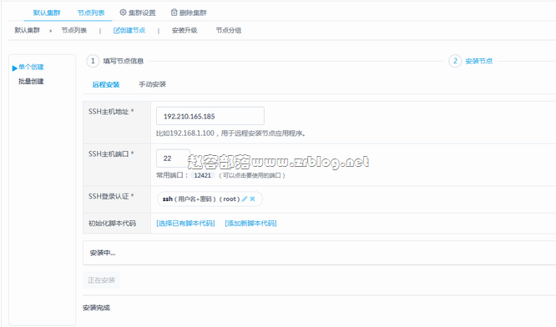Choose common port 12421

tap(203, 175)
